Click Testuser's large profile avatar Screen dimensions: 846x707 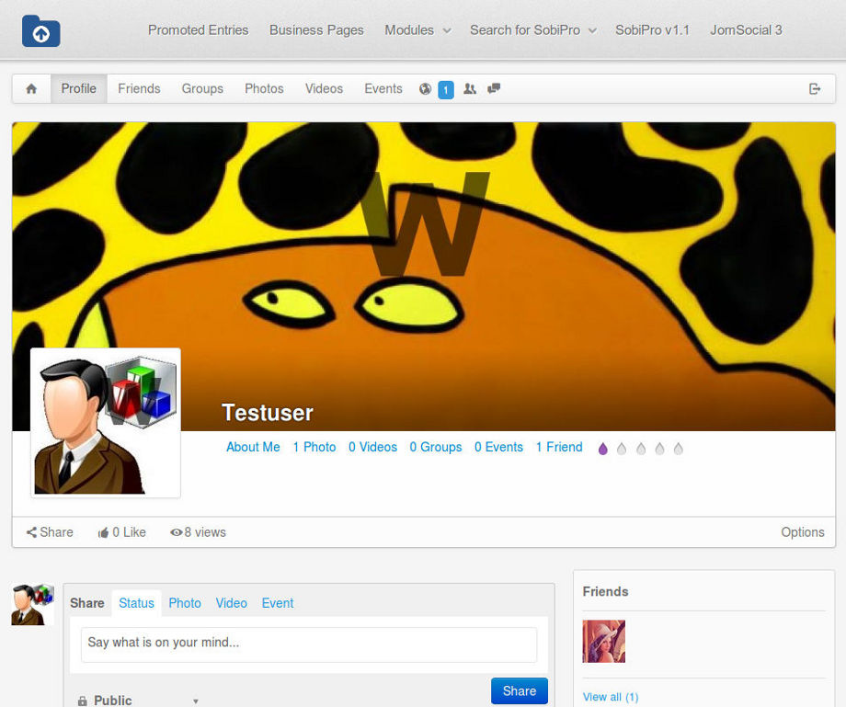point(106,423)
